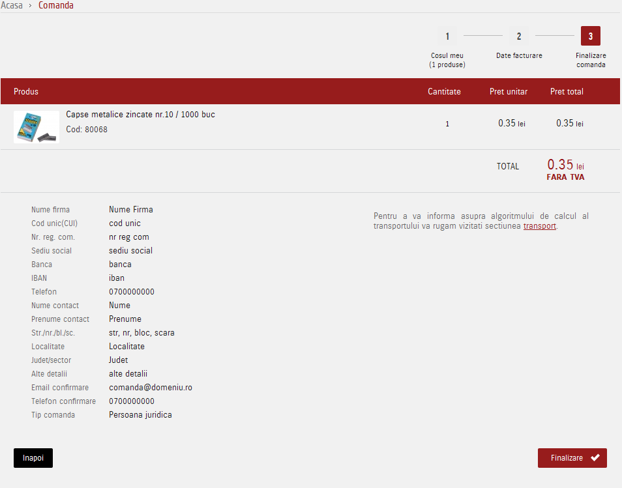
Task: Click the email comanda@domeniu.ro
Action: [151, 388]
